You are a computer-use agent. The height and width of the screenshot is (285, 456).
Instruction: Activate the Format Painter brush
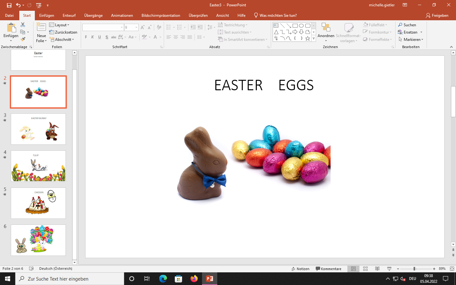[23, 39]
